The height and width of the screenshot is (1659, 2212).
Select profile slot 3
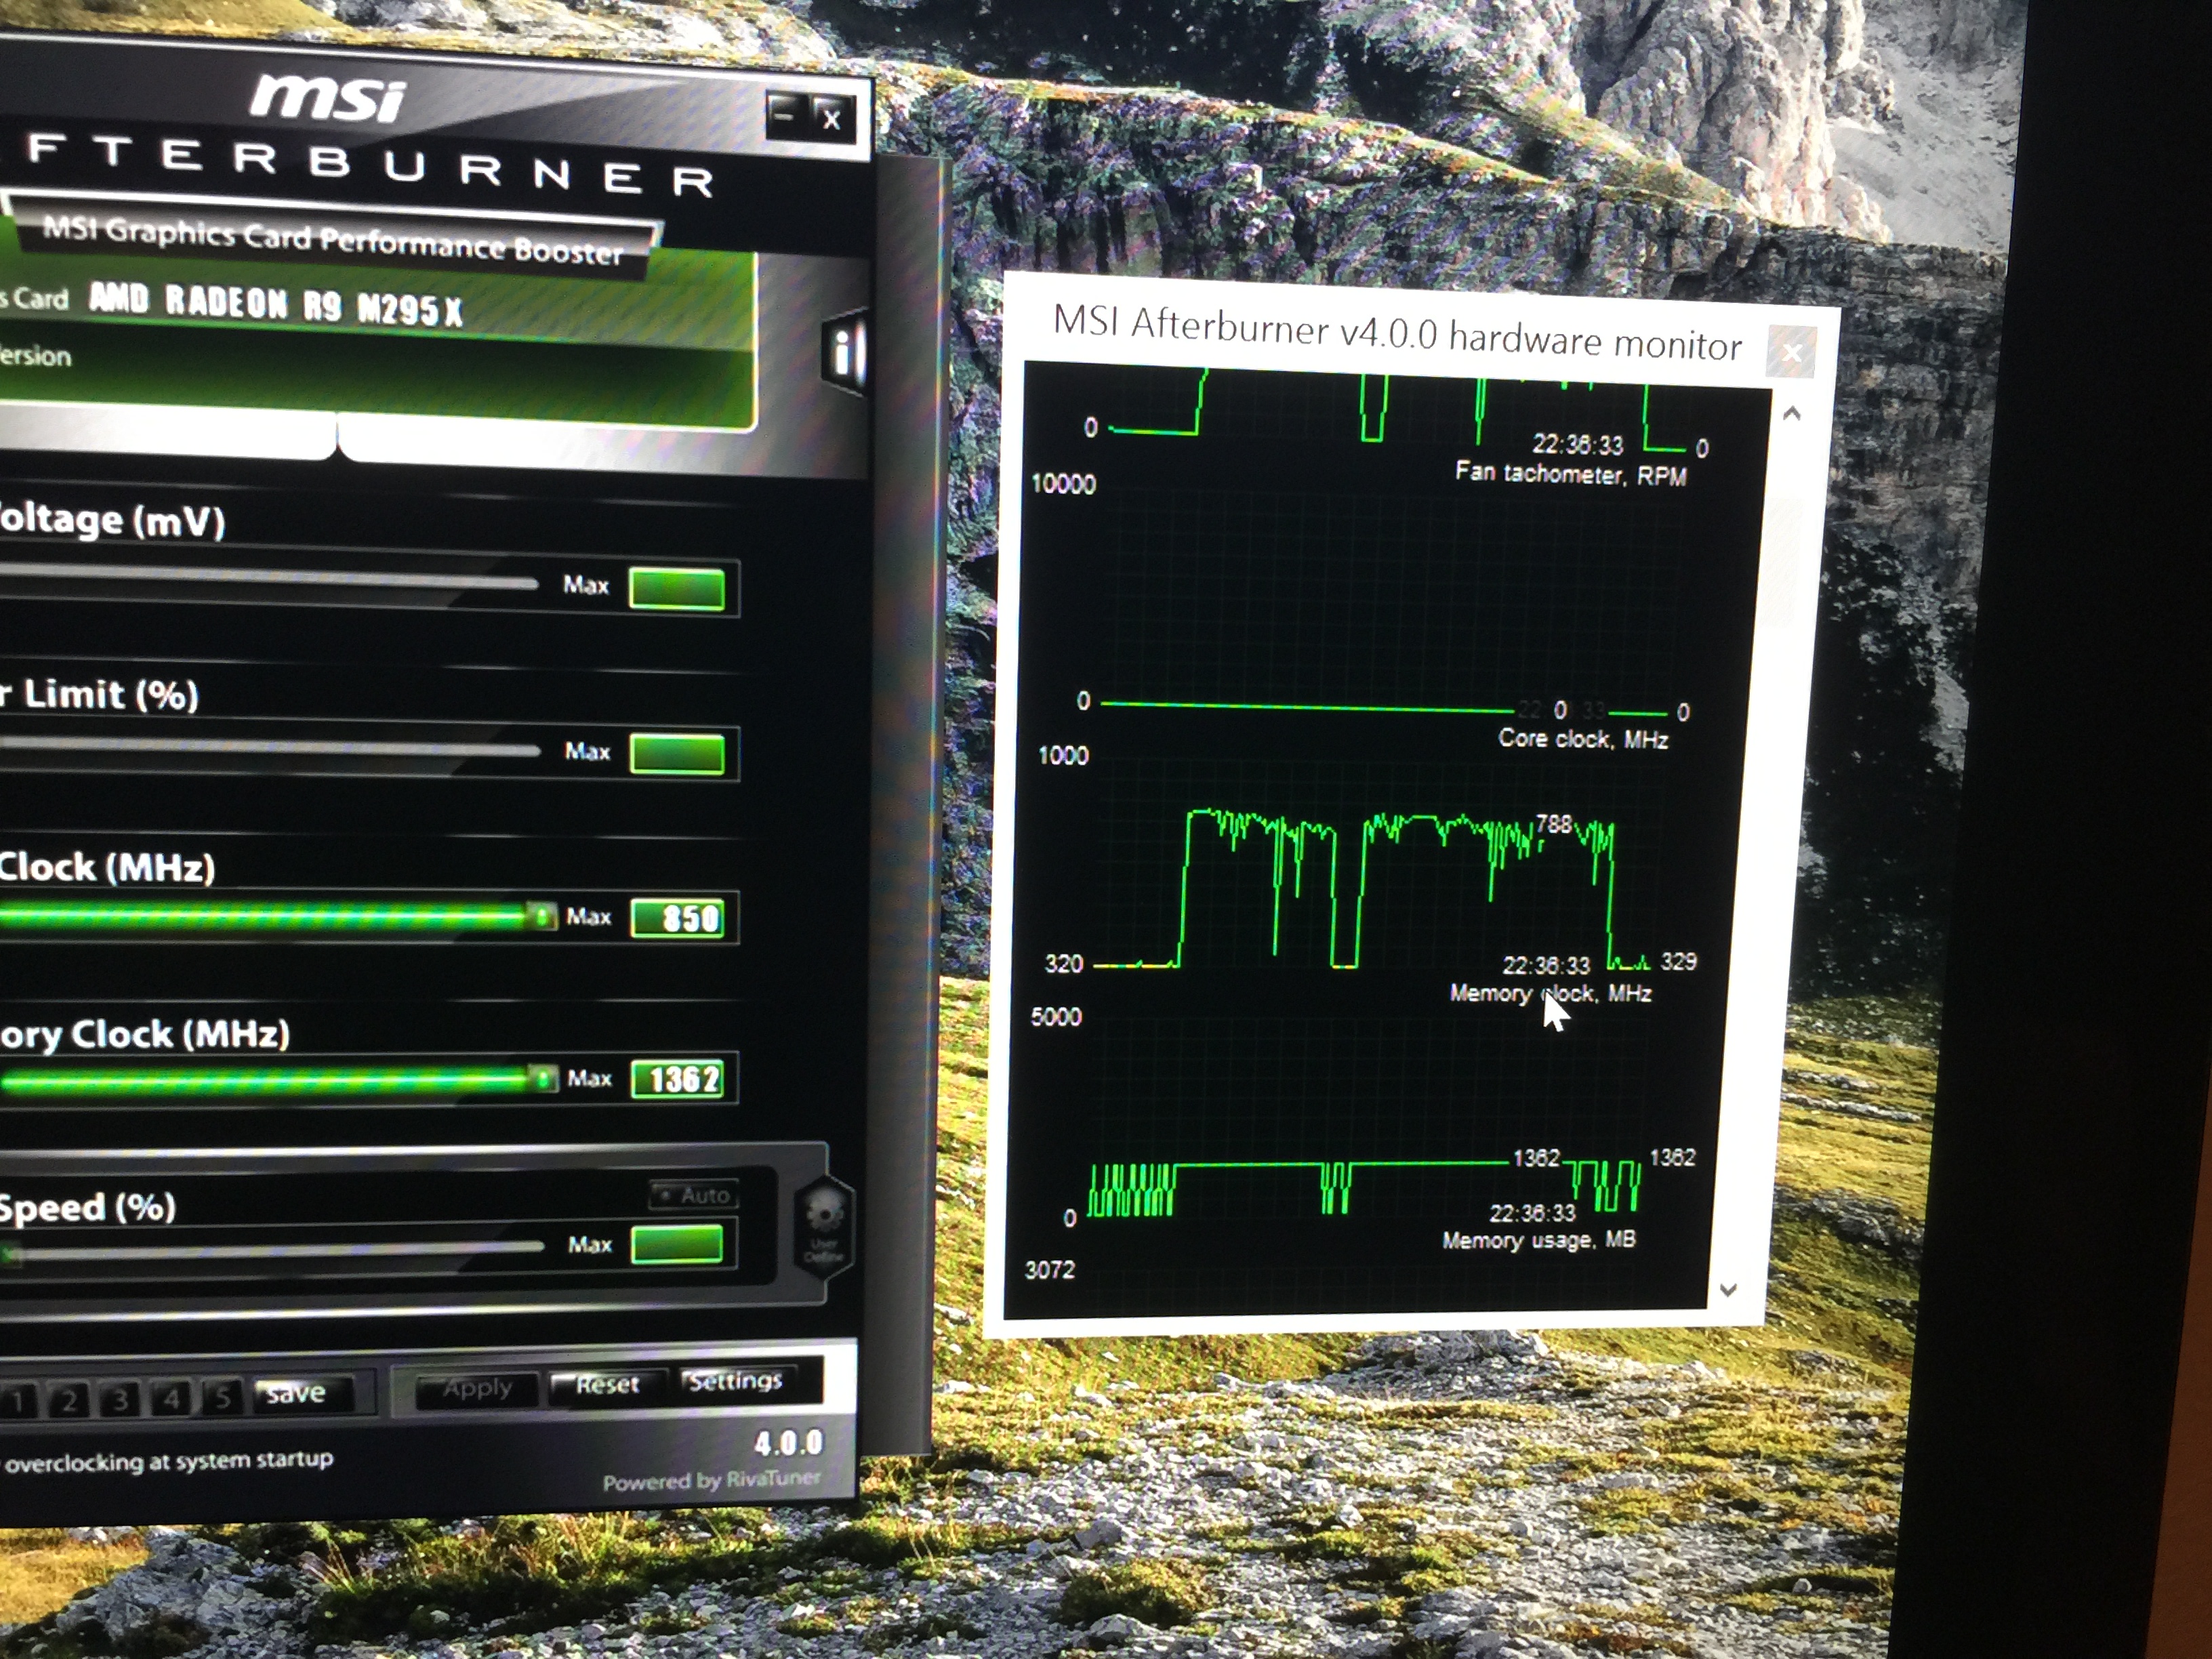click(x=120, y=1398)
